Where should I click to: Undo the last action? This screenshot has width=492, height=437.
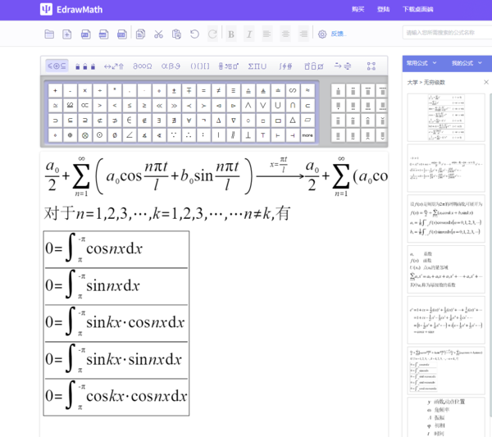click(x=194, y=34)
